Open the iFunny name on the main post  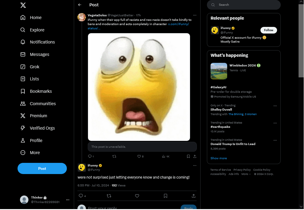(93, 166)
